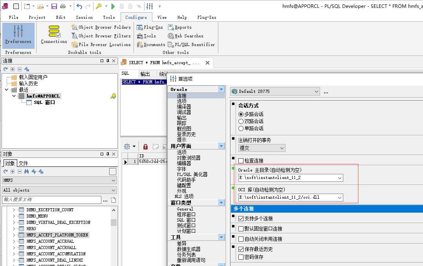Select the 多路会话 radio option
423x266 pixels.
point(241,115)
